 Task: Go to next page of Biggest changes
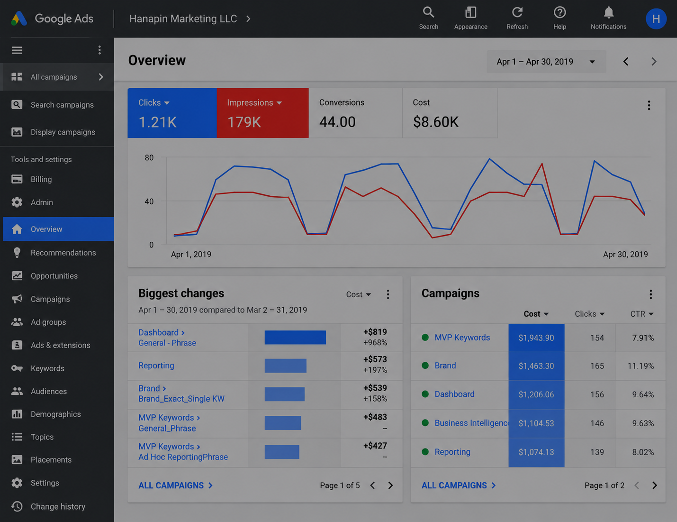390,485
